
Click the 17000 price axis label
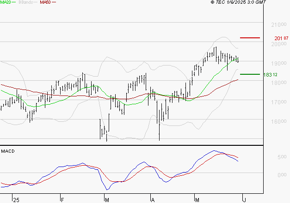pyautogui.click(x=279, y=102)
